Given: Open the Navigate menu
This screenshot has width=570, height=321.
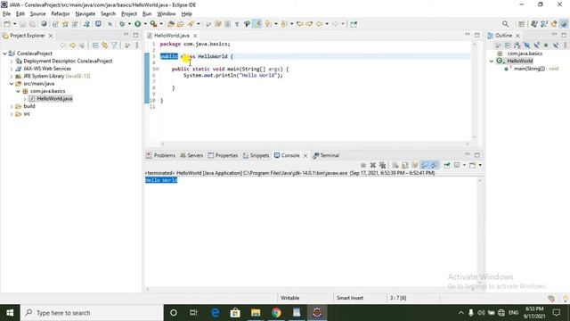Looking at the screenshot, I should [x=85, y=14].
